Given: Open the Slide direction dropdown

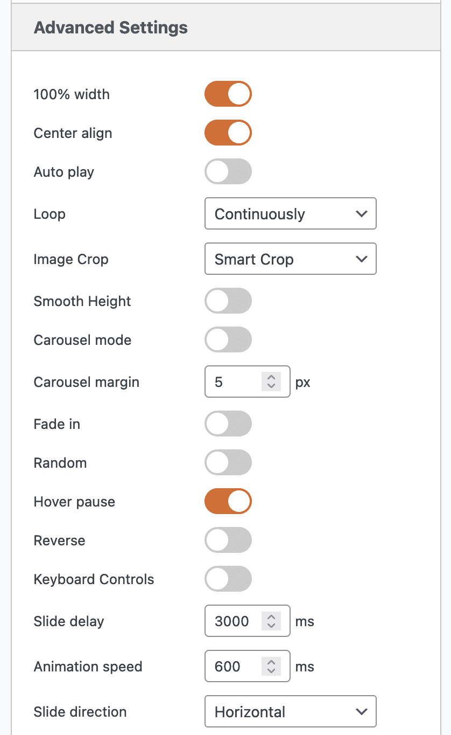Looking at the screenshot, I should click(290, 712).
